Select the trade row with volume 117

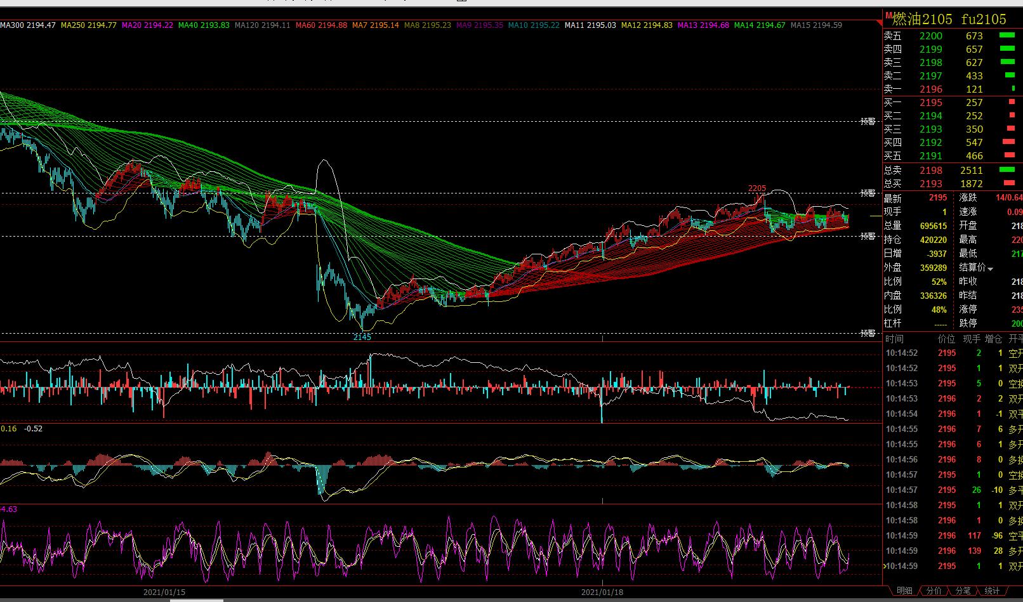[x=953, y=536]
